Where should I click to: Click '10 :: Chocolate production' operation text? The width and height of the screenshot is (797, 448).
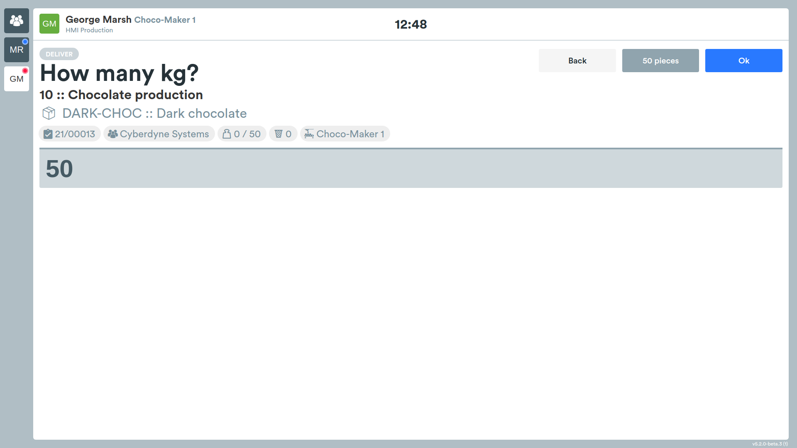pos(121,95)
